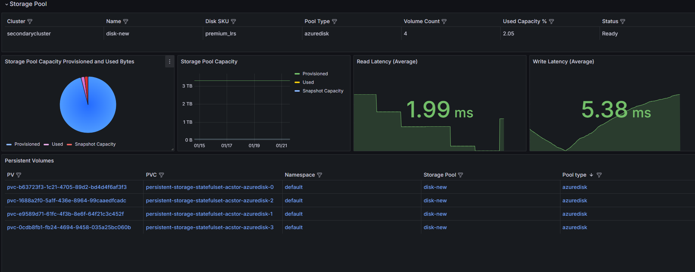Toggle Used series in capacity chart legend

pyautogui.click(x=308, y=82)
